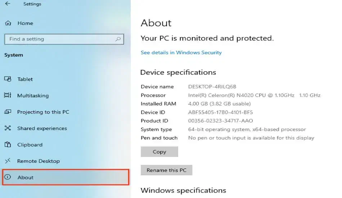The height and width of the screenshot is (198, 342).
Task: Click the Rename this PC button
Action: 167,170
